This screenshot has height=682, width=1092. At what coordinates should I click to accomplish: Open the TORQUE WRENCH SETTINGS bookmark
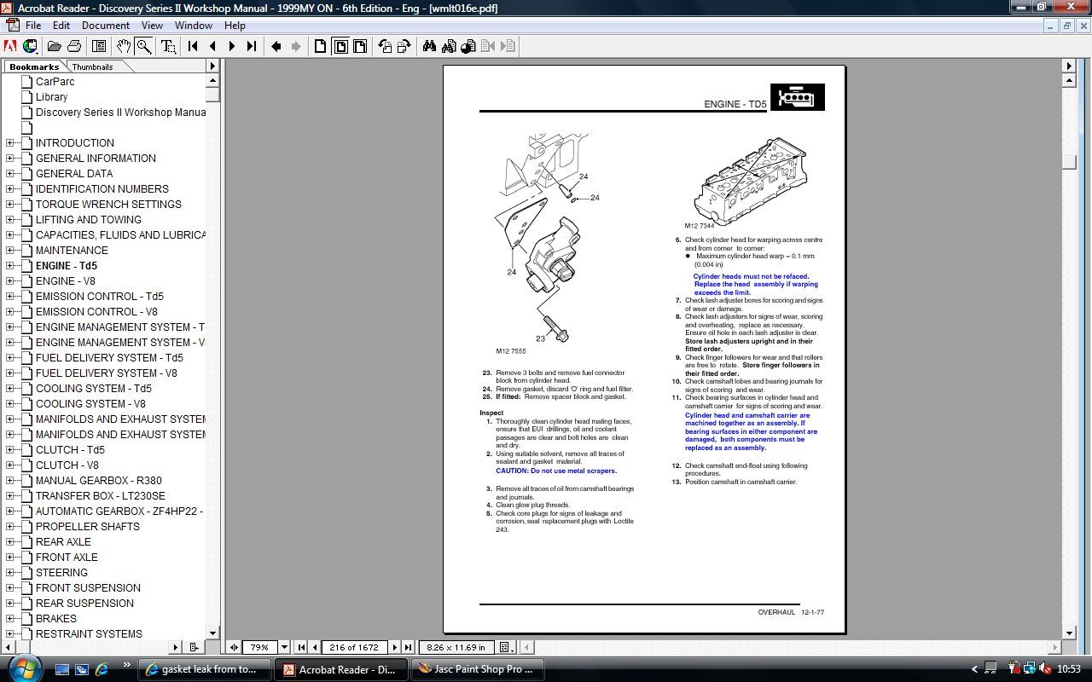[108, 204]
